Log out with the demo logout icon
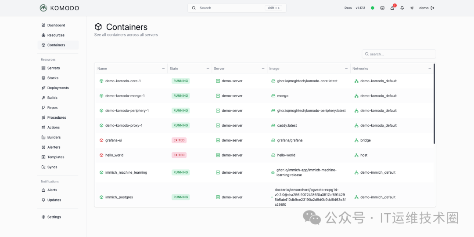Viewport: 474px width, 237px height. click(433, 8)
